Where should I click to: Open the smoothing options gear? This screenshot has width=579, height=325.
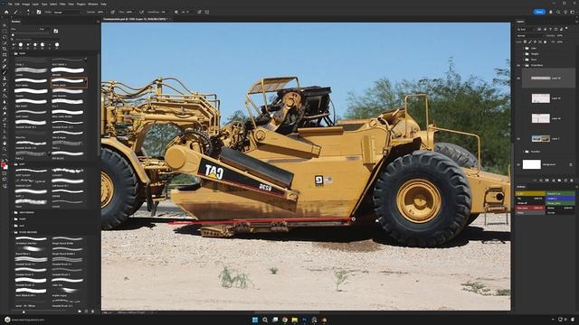pos(176,12)
